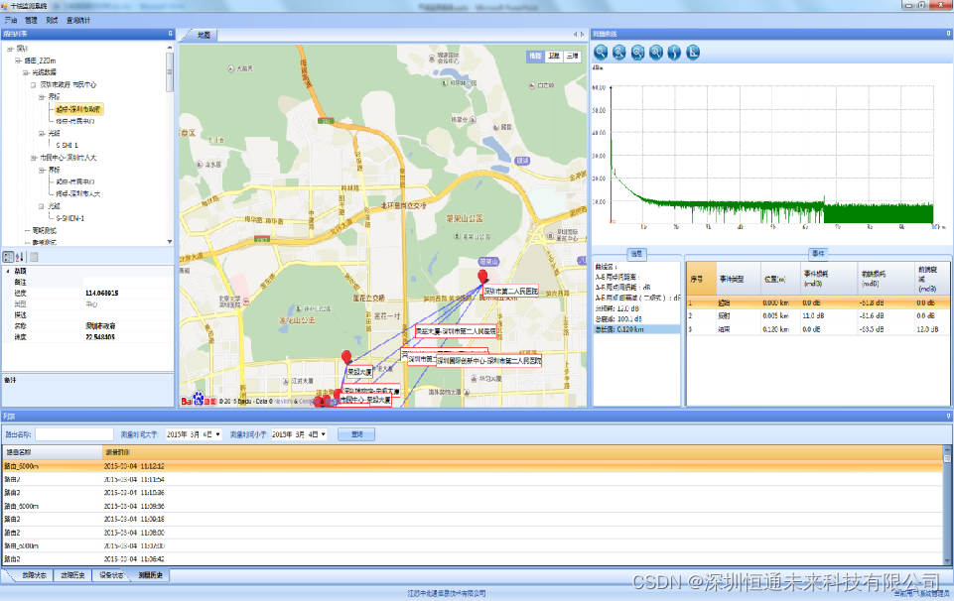Viewport: 954px width, 601px height.
Task: Select list row with time 11:11:54
Action: pos(473,479)
